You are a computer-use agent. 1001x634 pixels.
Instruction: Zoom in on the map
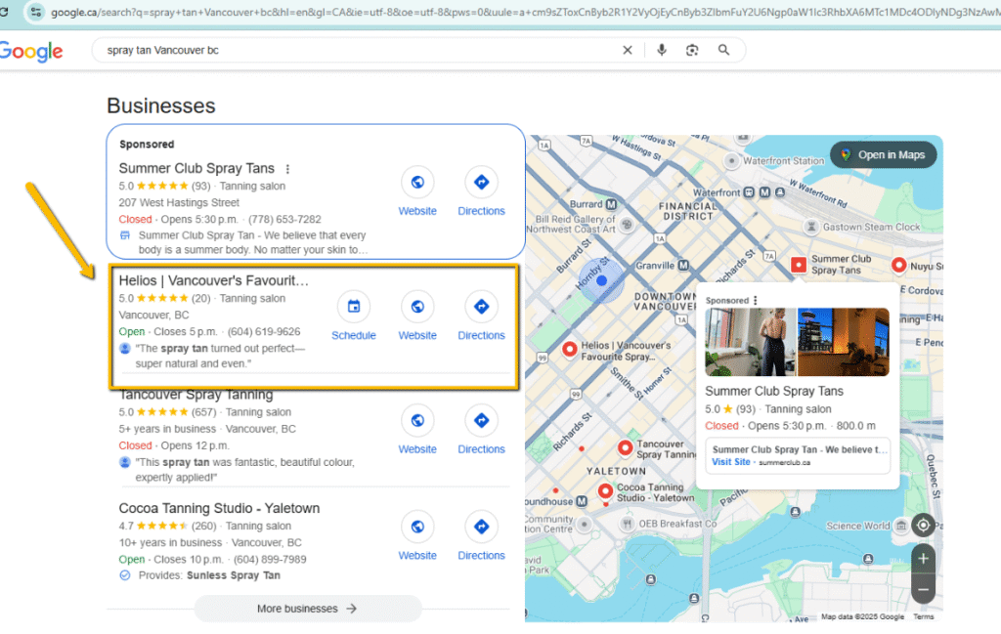pyautogui.click(x=922, y=559)
